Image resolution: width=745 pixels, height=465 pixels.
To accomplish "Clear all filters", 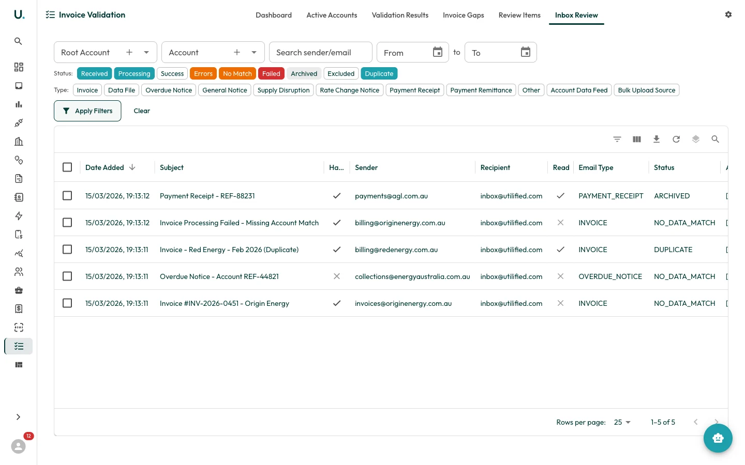I will coord(142,111).
